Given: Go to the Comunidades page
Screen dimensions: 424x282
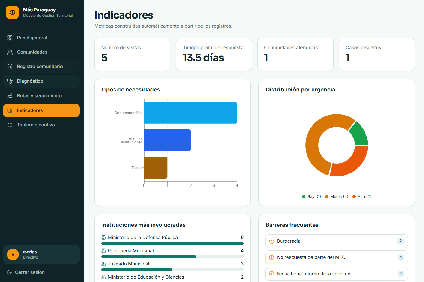Looking at the screenshot, I should (x=41, y=52).
